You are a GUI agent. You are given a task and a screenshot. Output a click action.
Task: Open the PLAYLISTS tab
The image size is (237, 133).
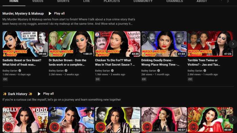[x=112, y=1]
